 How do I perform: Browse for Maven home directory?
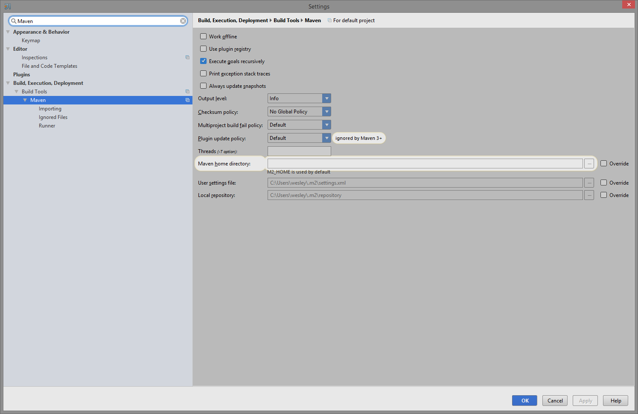[x=589, y=164]
